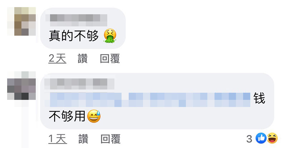Click the 钱 character ending the first line
Viewport: 286px width, 148px height.
(259, 98)
